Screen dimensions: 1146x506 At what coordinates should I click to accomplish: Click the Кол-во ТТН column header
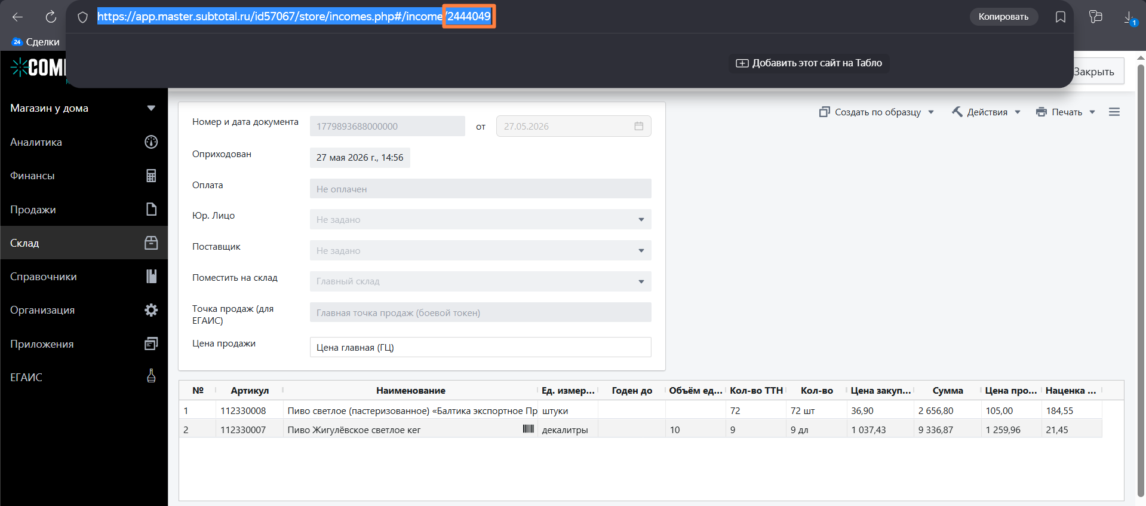tap(756, 390)
